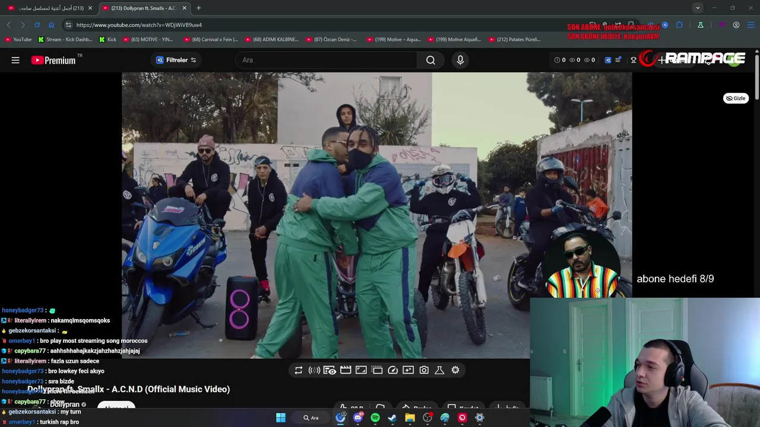Open the YouTube hamburger guide menu

tap(15, 60)
